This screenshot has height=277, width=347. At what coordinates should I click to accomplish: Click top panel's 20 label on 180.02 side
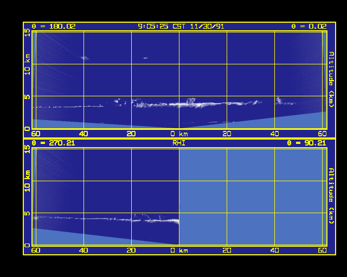point(131,134)
